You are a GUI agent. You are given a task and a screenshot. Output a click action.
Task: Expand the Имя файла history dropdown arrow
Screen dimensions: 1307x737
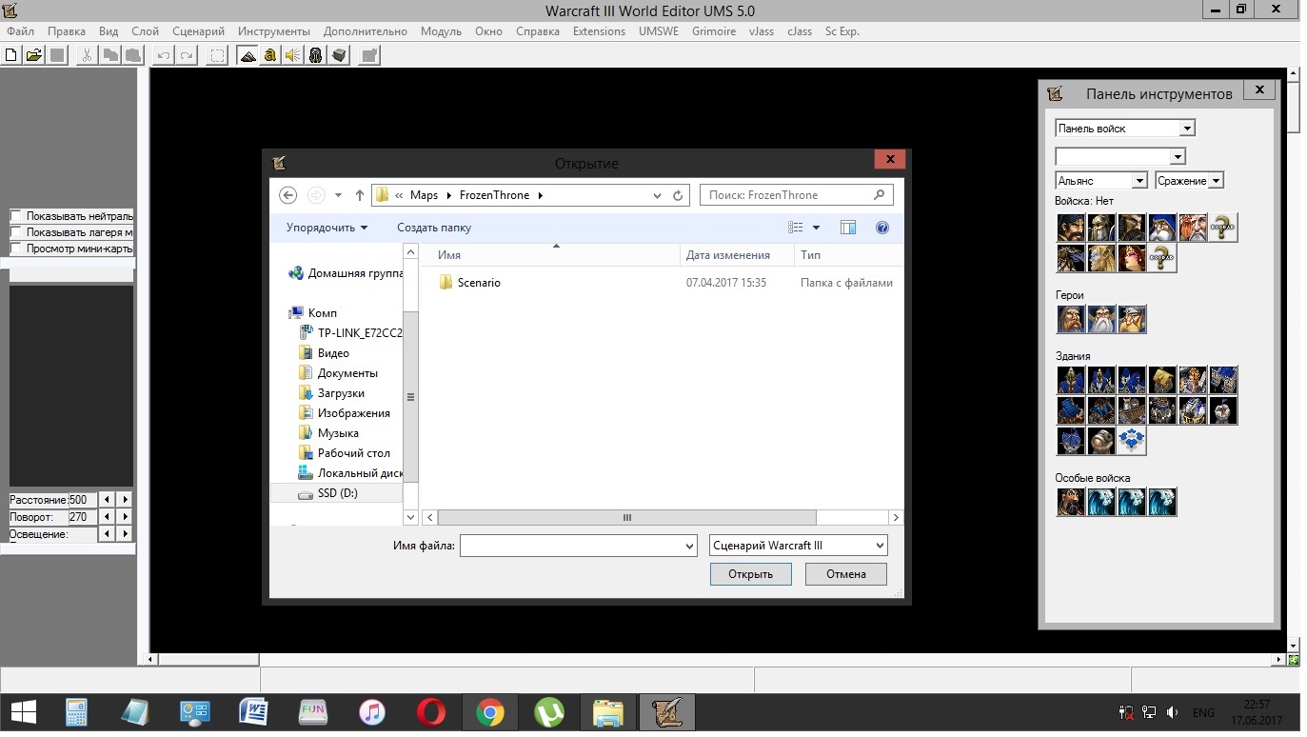tap(689, 546)
